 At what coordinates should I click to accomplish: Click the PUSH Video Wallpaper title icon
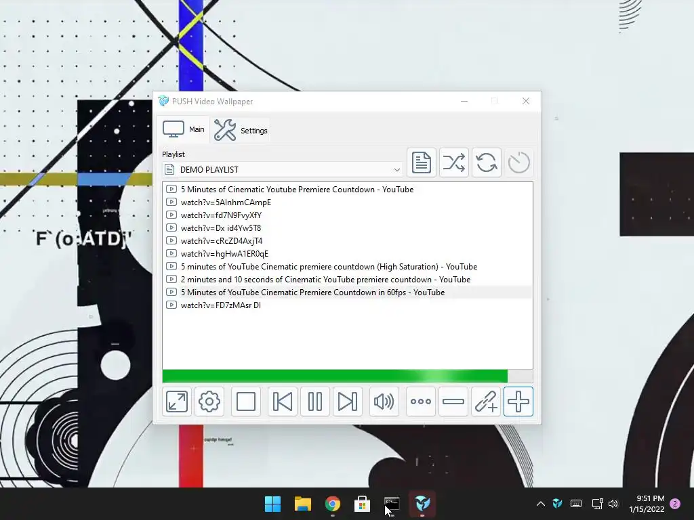(x=163, y=101)
